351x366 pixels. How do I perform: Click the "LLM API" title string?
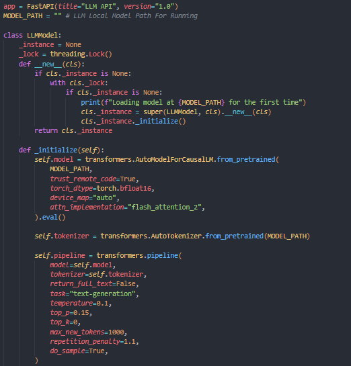98,7
